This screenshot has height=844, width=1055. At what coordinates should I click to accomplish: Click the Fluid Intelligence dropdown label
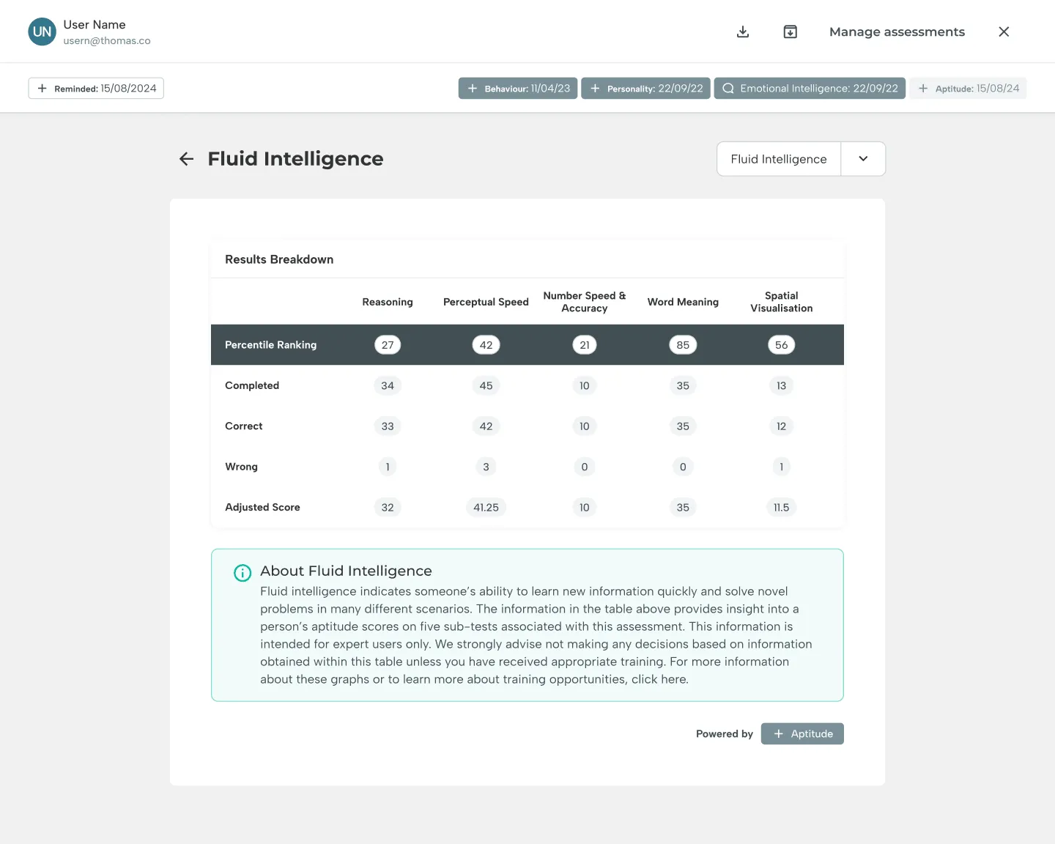pos(779,159)
